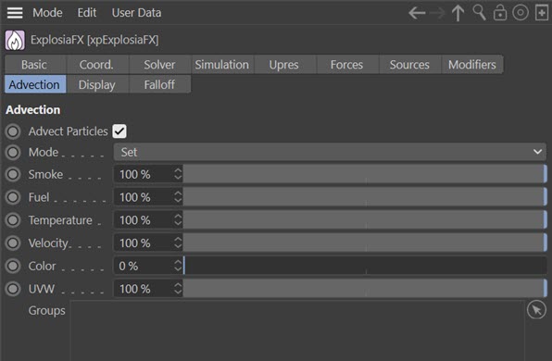Open the Upres tab
This screenshot has width=552, height=361.
(285, 65)
